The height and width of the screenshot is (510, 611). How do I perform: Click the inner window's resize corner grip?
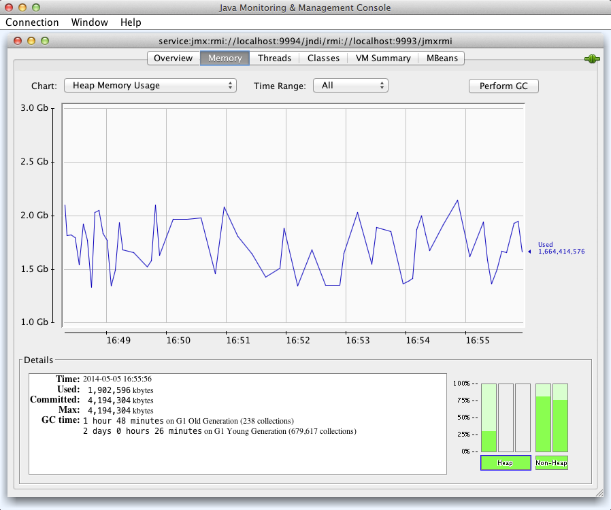(x=599, y=493)
